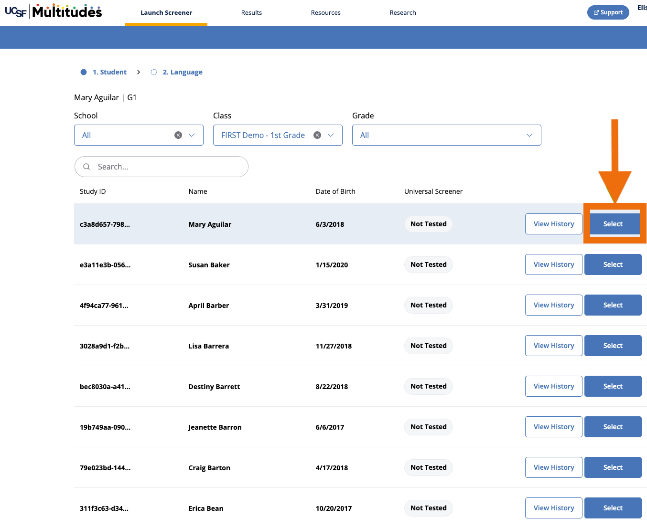View History for Destiny Barrett
The height and width of the screenshot is (528, 647).
(x=554, y=386)
